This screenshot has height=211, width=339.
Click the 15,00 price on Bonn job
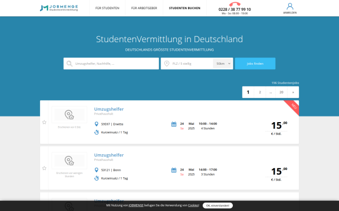point(279,171)
